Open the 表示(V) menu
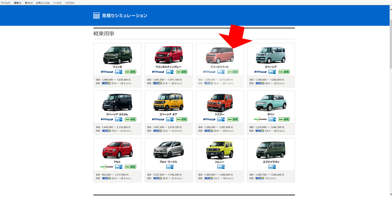 point(29,3)
